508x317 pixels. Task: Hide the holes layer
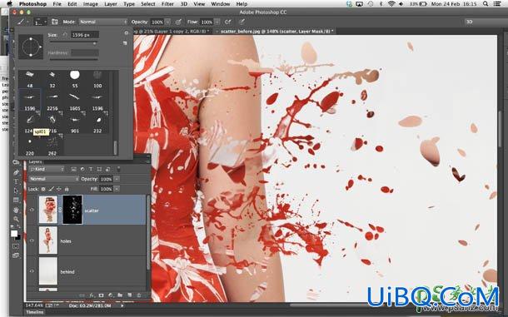[32, 240]
